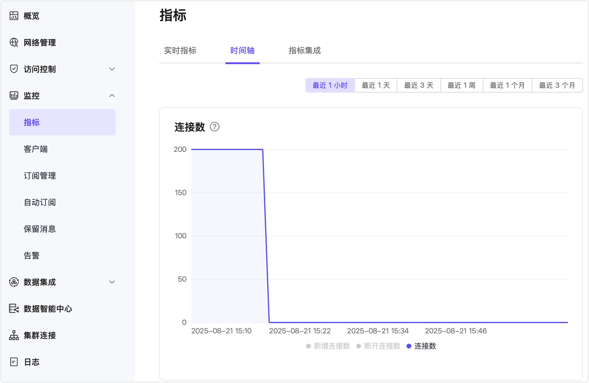Expand the 数据集成 section

[x=112, y=282]
